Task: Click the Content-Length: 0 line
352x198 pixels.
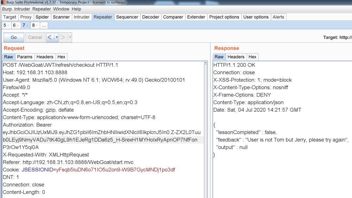Action: click(x=24, y=192)
